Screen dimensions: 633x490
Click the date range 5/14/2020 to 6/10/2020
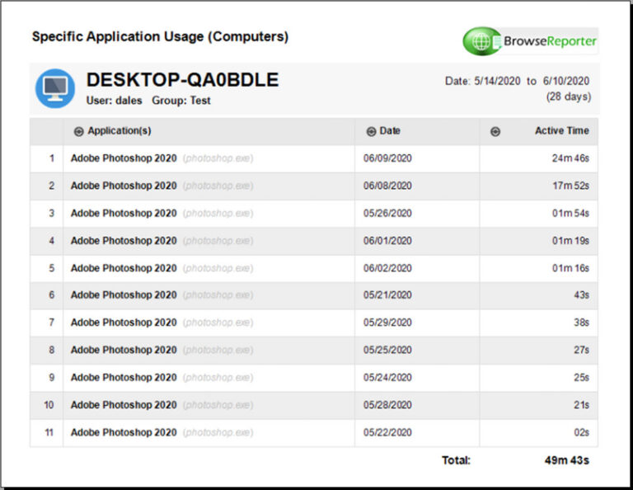(x=517, y=81)
